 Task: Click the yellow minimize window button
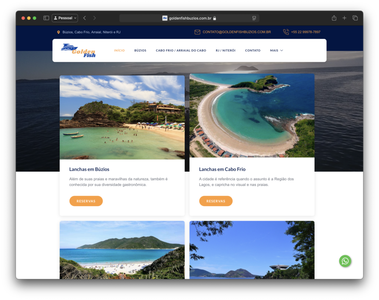point(29,18)
